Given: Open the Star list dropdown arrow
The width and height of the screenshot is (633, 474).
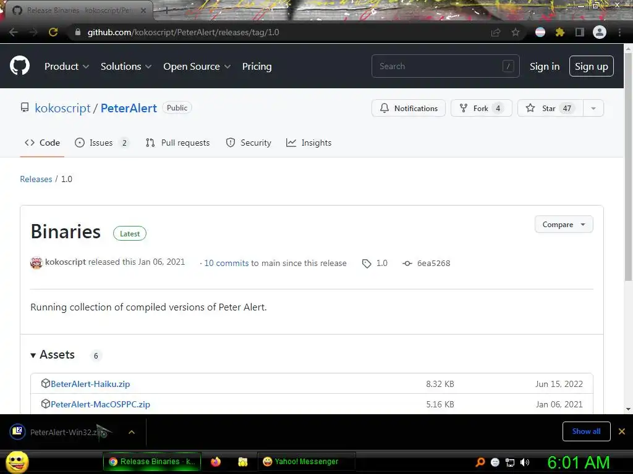Looking at the screenshot, I should (x=593, y=108).
